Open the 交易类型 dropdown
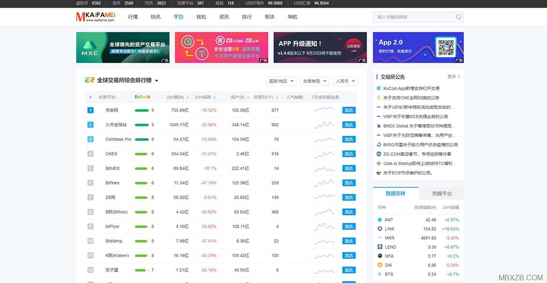 point(315,81)
